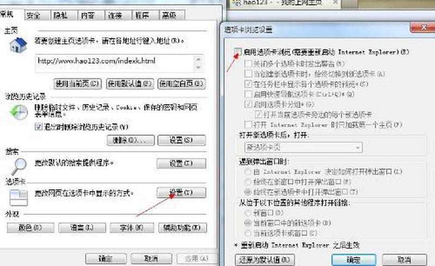Click 使用默认值 button
This screenshot has height=266, width=435.
(x=130, y=84)
